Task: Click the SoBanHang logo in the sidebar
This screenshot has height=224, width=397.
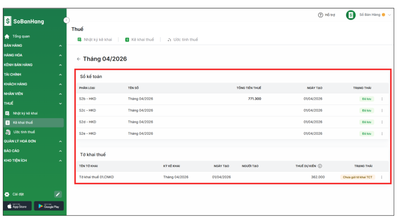Action: tap(24, 22)
